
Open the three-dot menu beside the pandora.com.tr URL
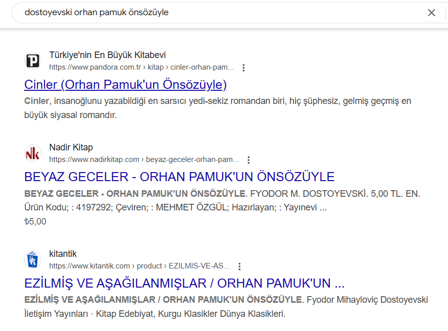[x=244, y=68]
